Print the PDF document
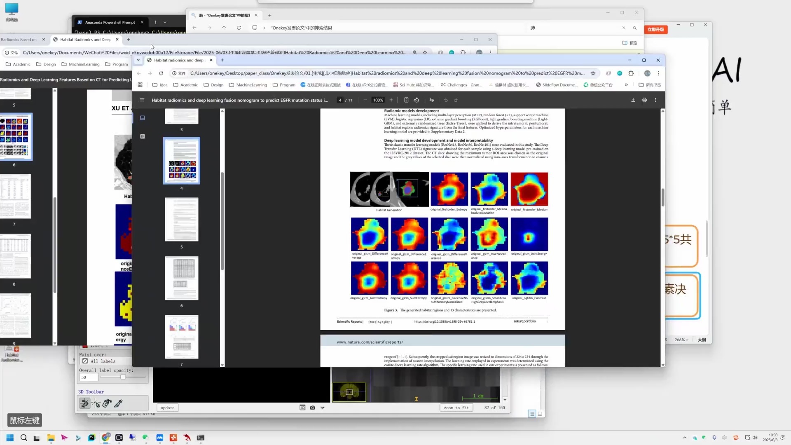The height and width of the screenshot is (445, 791). click(x=644, y=100)
